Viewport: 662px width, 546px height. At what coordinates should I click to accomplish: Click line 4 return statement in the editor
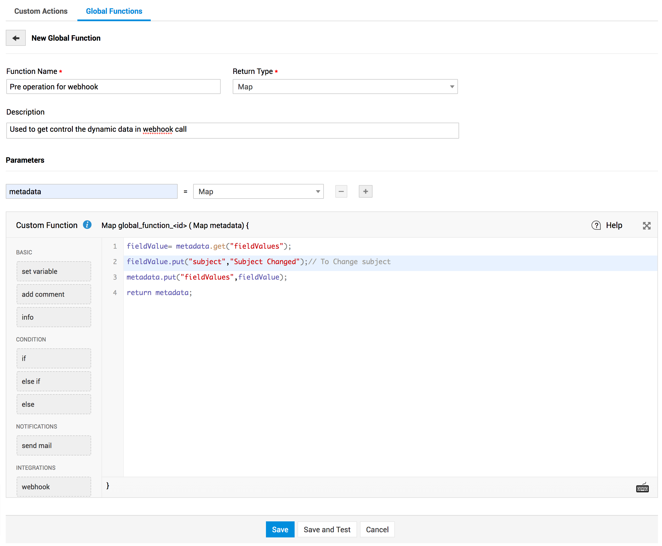159,292
